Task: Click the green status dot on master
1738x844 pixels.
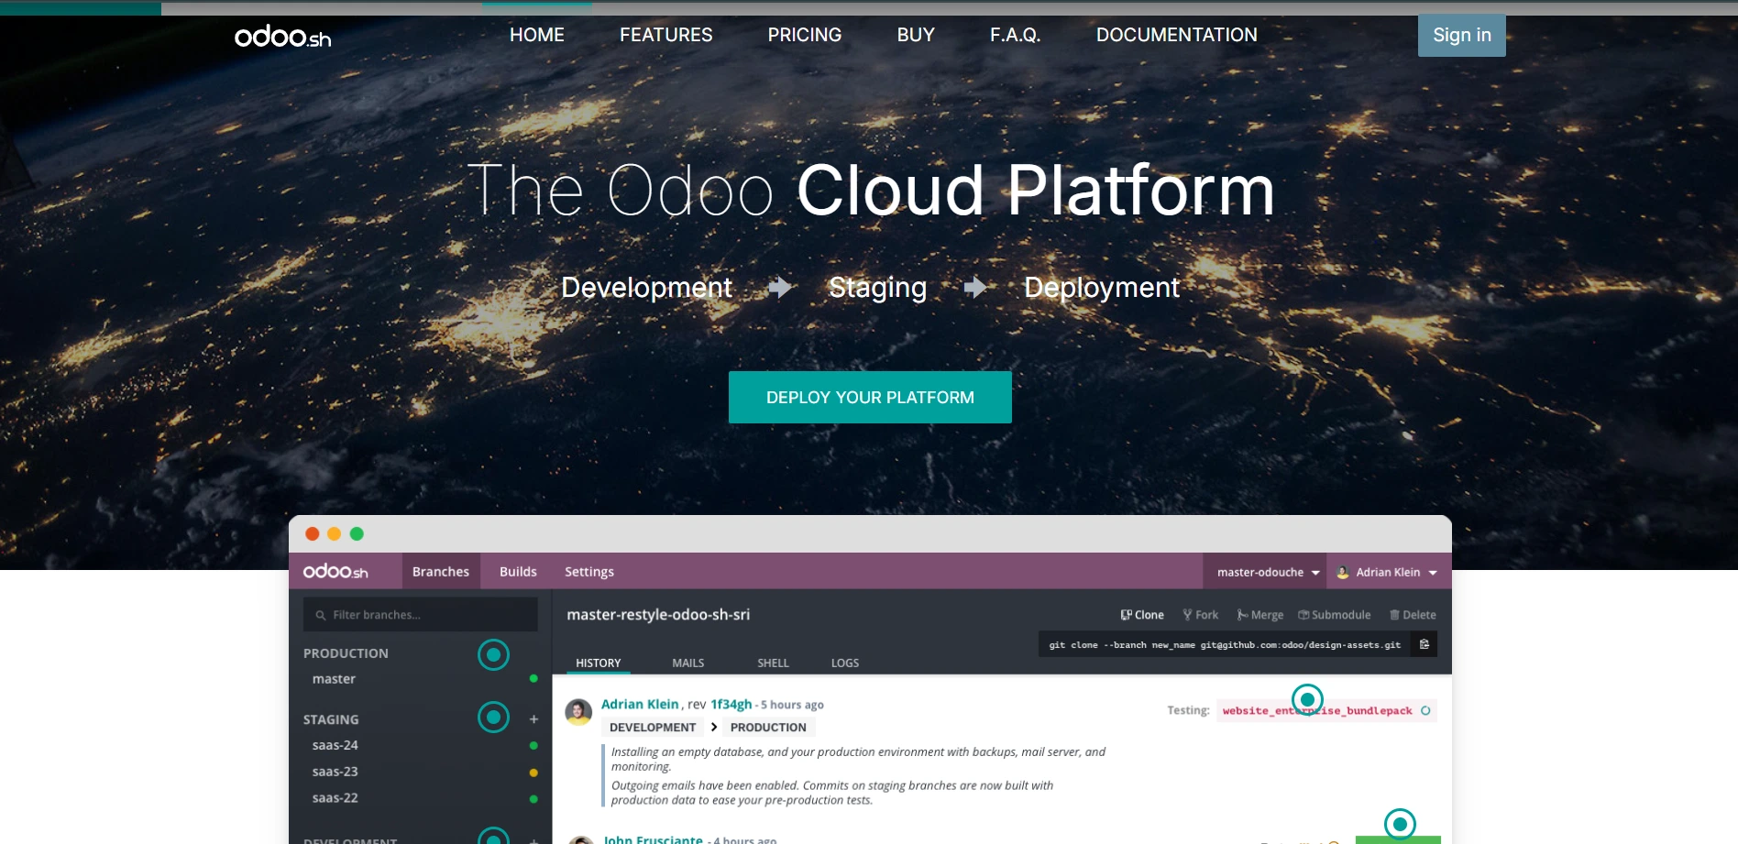Action: tap(533, 678)
